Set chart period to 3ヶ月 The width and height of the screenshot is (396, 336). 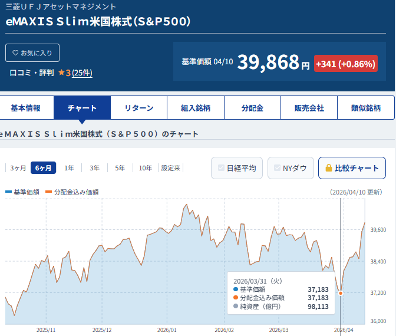click(x=18, y=168)
